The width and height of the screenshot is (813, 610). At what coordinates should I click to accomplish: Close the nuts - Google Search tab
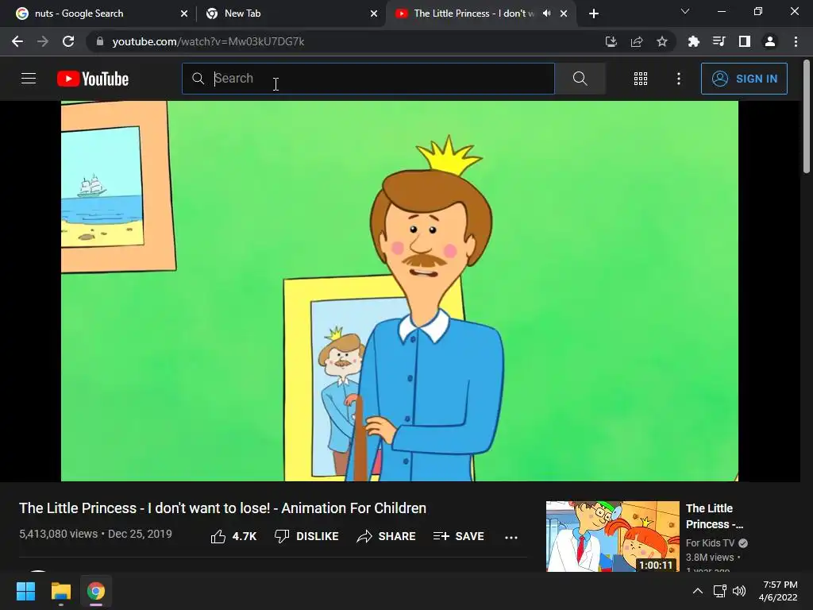pos(184,14)
